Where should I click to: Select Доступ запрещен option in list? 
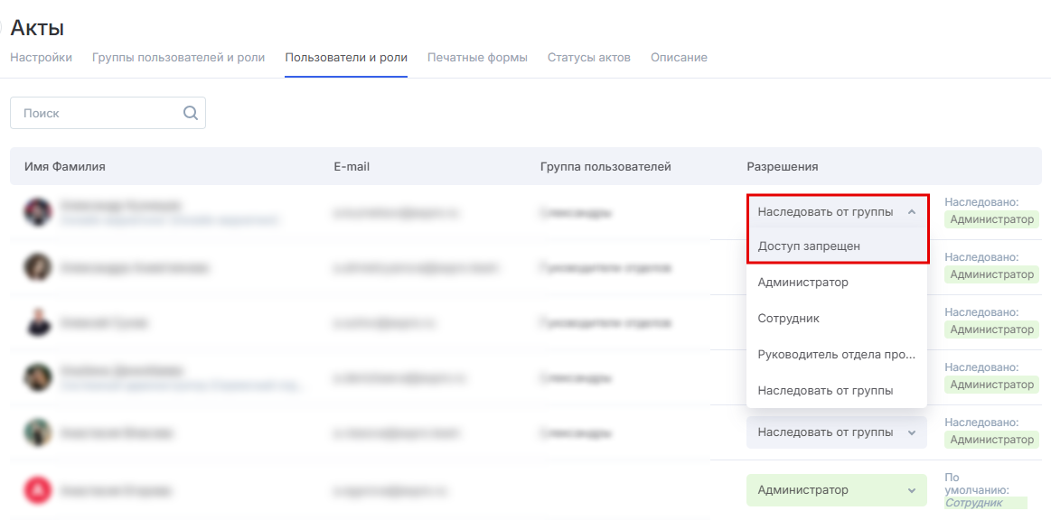pos(809,246)
